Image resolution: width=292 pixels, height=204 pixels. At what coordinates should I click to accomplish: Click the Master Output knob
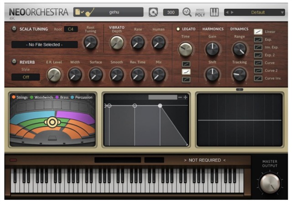270,183
